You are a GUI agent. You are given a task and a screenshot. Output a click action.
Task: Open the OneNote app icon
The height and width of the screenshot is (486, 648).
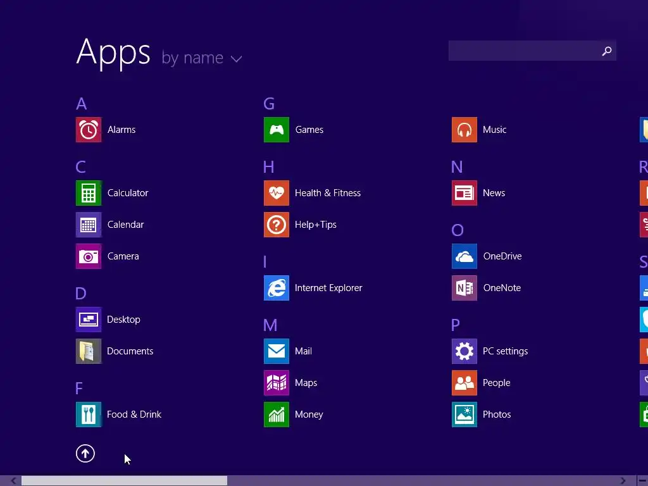(464, 288)
